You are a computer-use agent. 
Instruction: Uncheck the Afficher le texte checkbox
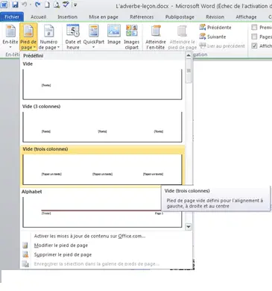click(254, 46)
